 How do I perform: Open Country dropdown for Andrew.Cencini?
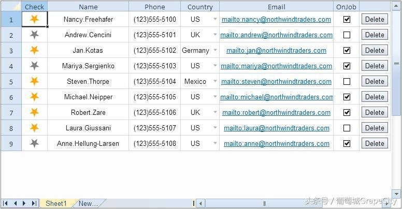[215, 35]
